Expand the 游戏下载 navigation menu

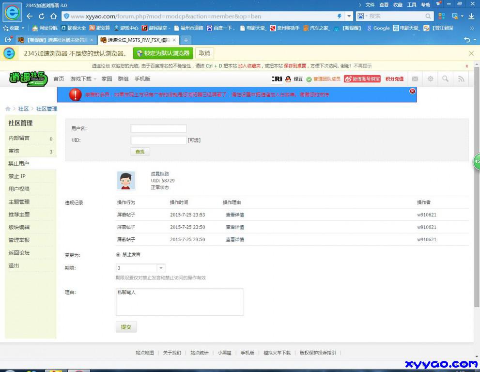[83, 79]
